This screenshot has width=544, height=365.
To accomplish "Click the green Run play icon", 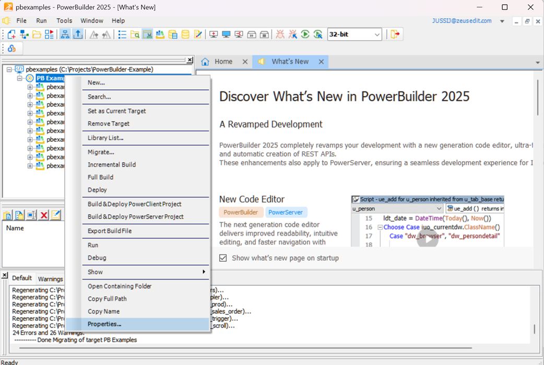I will click(x=305, y=34).
